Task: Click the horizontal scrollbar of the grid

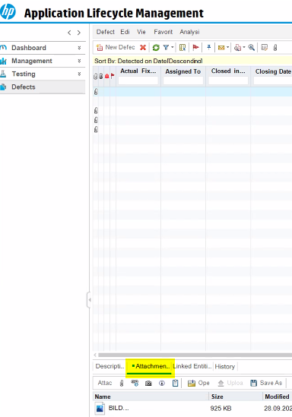Action: click(195, 355)
